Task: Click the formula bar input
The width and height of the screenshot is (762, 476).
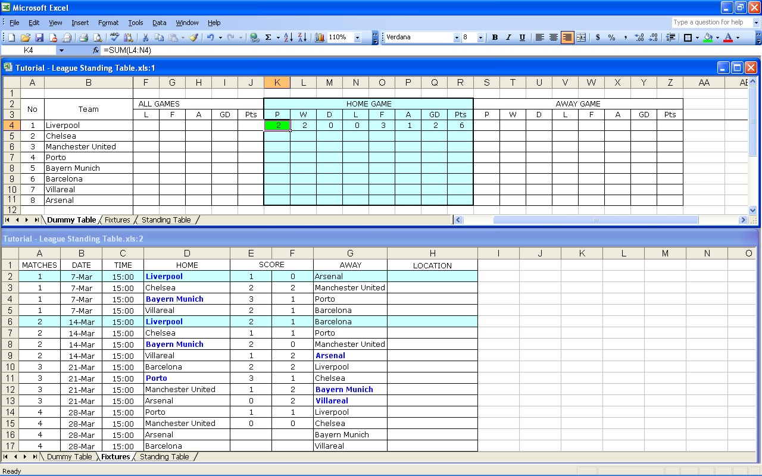Action: (x=430, y=51)
